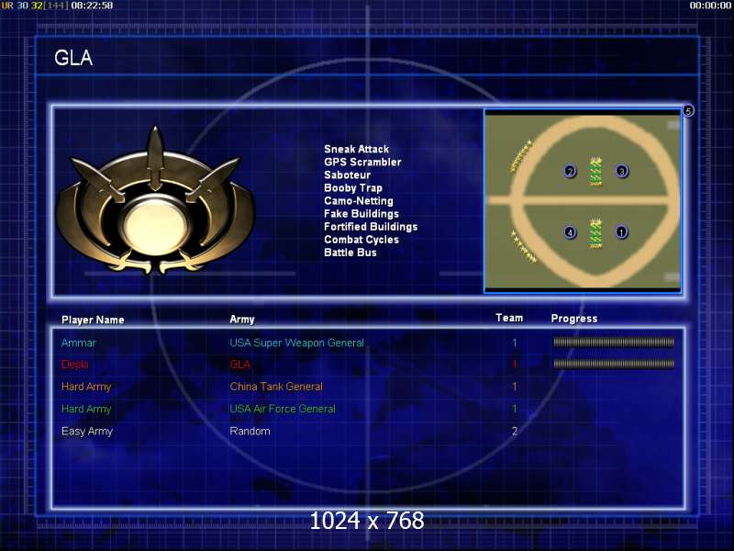Click the Random army entry

(x=250, y=432)
